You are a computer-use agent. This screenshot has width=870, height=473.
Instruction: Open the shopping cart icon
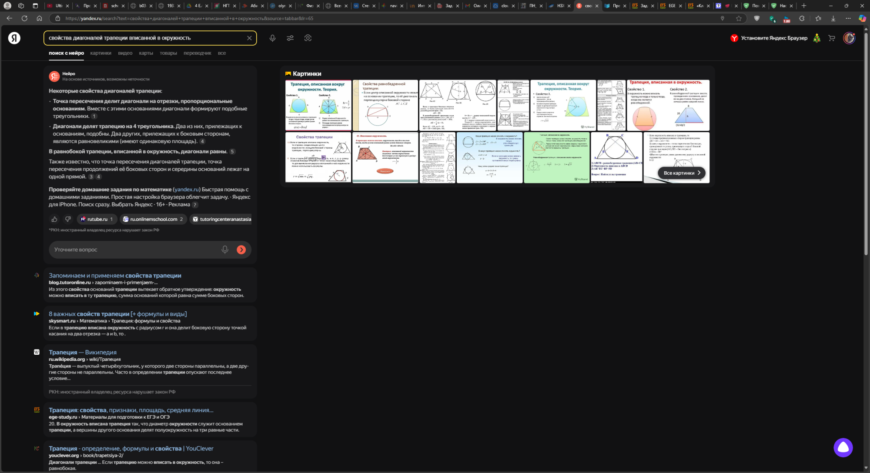832,38
